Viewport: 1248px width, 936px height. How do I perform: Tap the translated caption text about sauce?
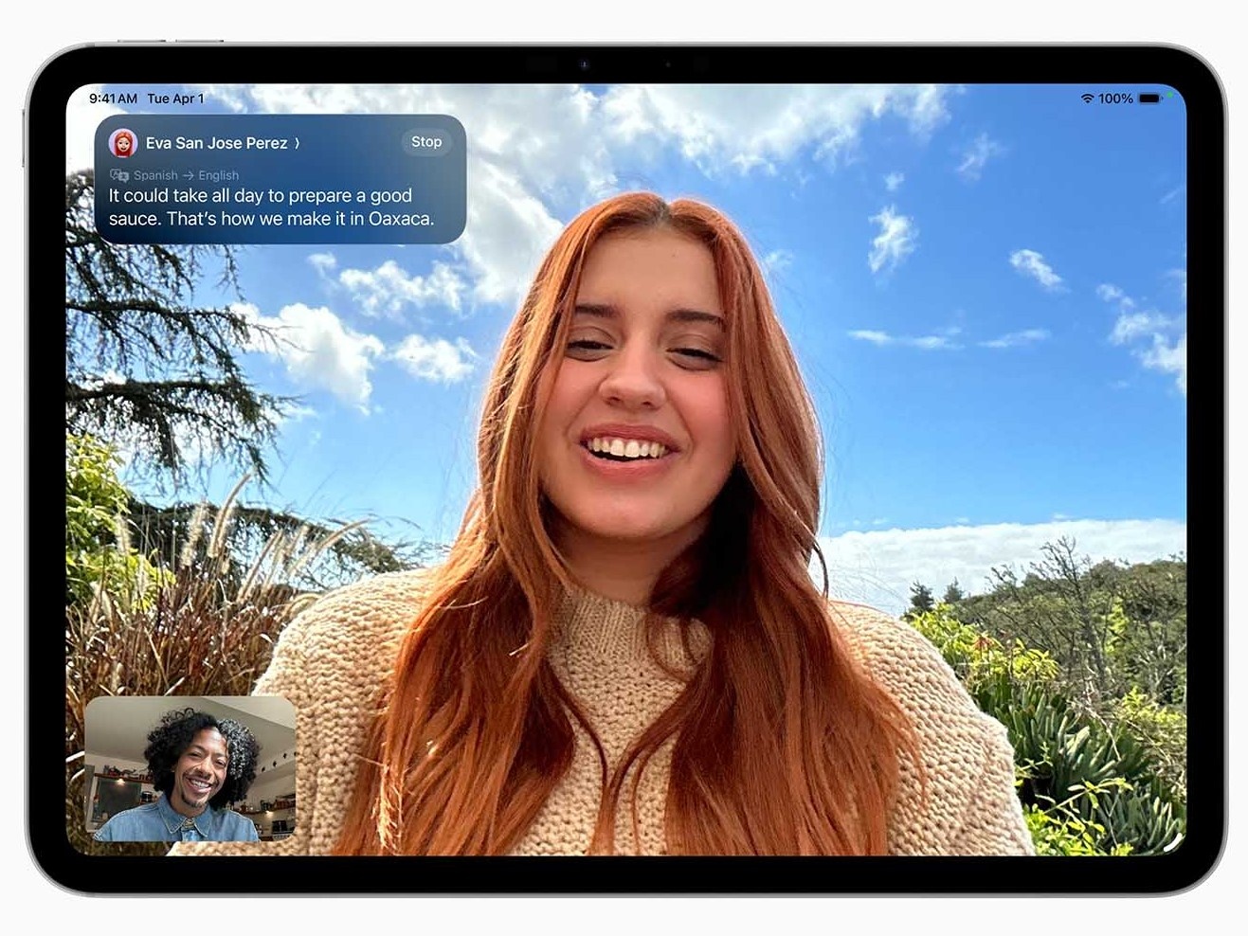pos(270,207)
